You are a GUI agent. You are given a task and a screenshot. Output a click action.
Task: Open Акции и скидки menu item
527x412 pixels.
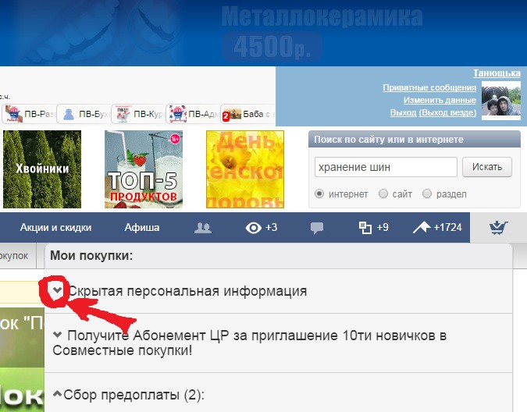(x=55, y=228)
